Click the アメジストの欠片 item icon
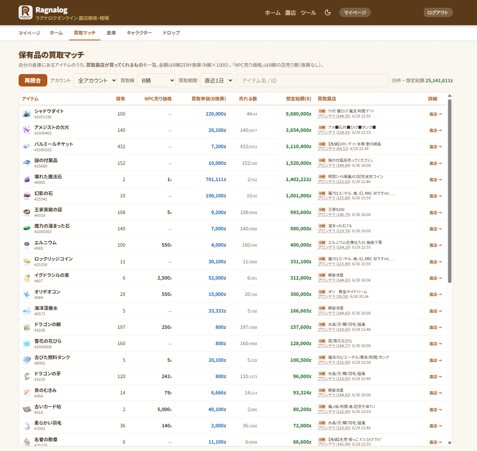Viewport: 477px width, 451px height. point(27,130)
